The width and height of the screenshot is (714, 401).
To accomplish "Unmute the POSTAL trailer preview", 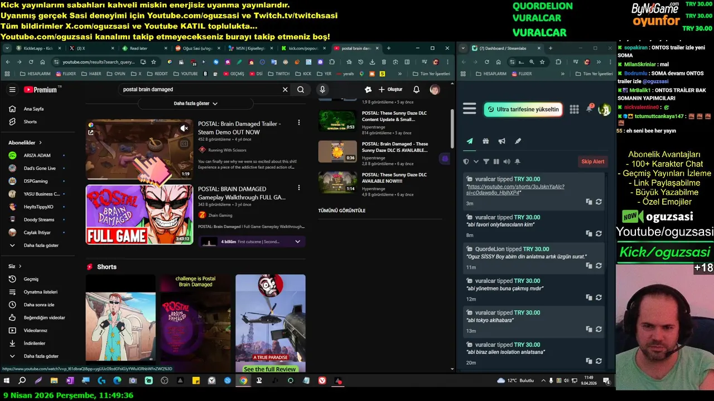I will 184,129.
